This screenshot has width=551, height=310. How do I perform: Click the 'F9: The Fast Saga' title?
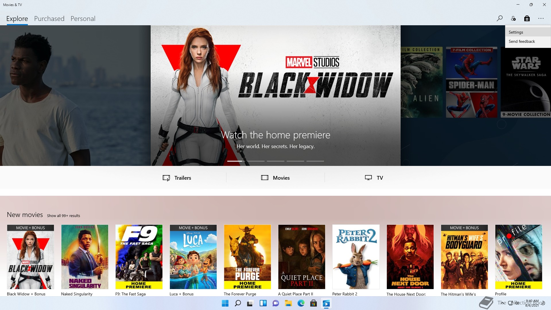tap(131, 294)
